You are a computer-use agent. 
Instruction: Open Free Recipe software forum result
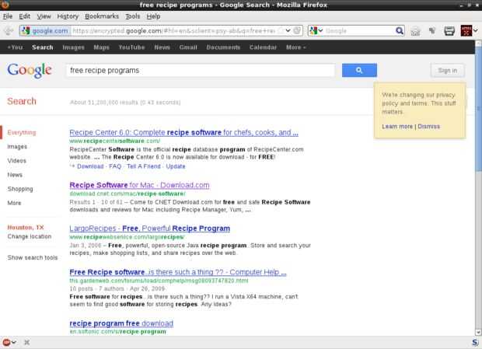point(178,272)
